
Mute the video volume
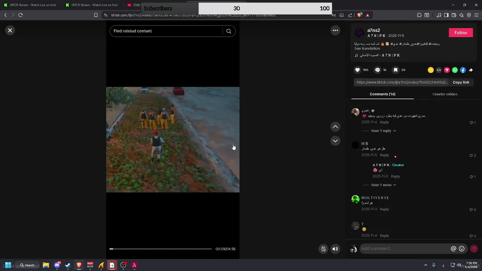(335, 249)
